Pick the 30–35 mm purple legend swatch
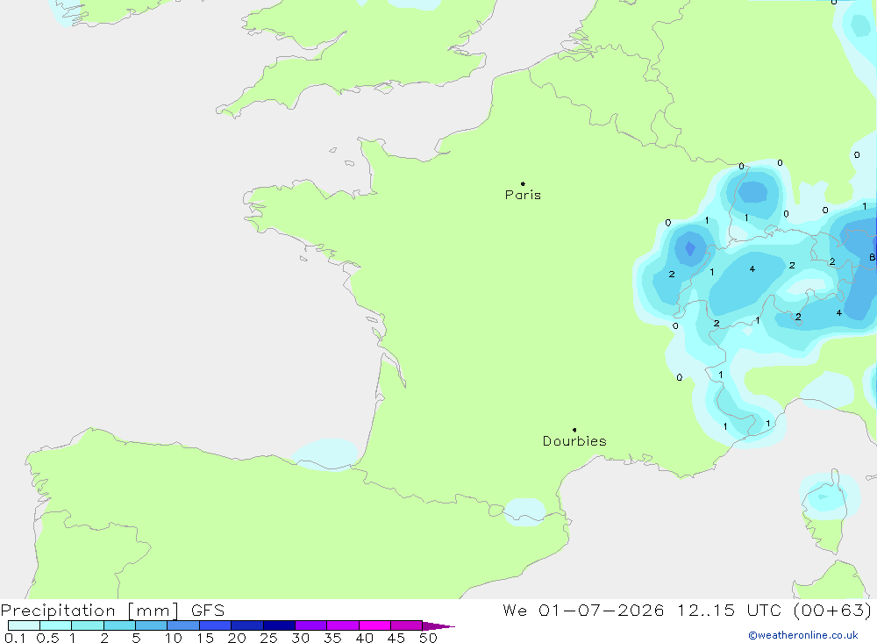877x643 pixels. click(311, 625)
